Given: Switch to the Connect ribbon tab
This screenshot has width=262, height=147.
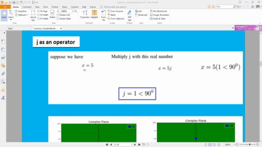Looking at the screenshot, I should pos(75,7).
